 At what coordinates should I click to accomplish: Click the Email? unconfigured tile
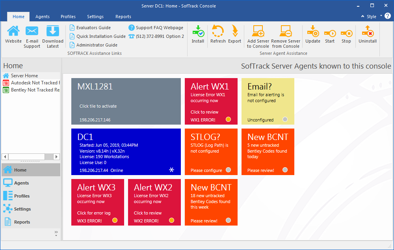click(268, 101)
